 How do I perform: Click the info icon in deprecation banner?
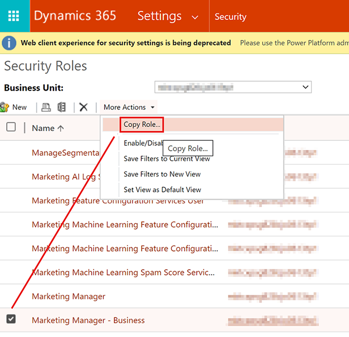pyautogui.click(x=9, y=43)
